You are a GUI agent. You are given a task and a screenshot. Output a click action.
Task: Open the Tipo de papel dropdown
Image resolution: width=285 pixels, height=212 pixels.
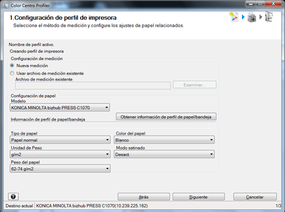pyautogui.click(x=60, y=140)
